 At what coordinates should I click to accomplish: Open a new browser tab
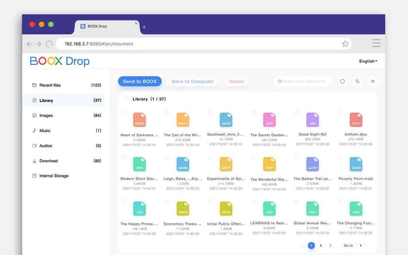tap(144, 27)
